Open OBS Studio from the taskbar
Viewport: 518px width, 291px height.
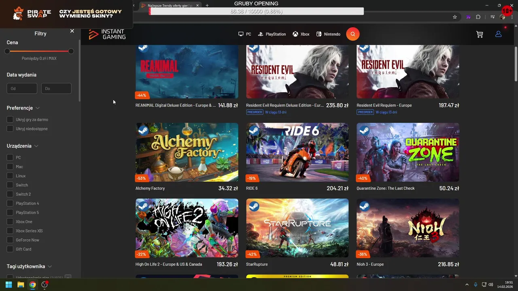point(45,285)
